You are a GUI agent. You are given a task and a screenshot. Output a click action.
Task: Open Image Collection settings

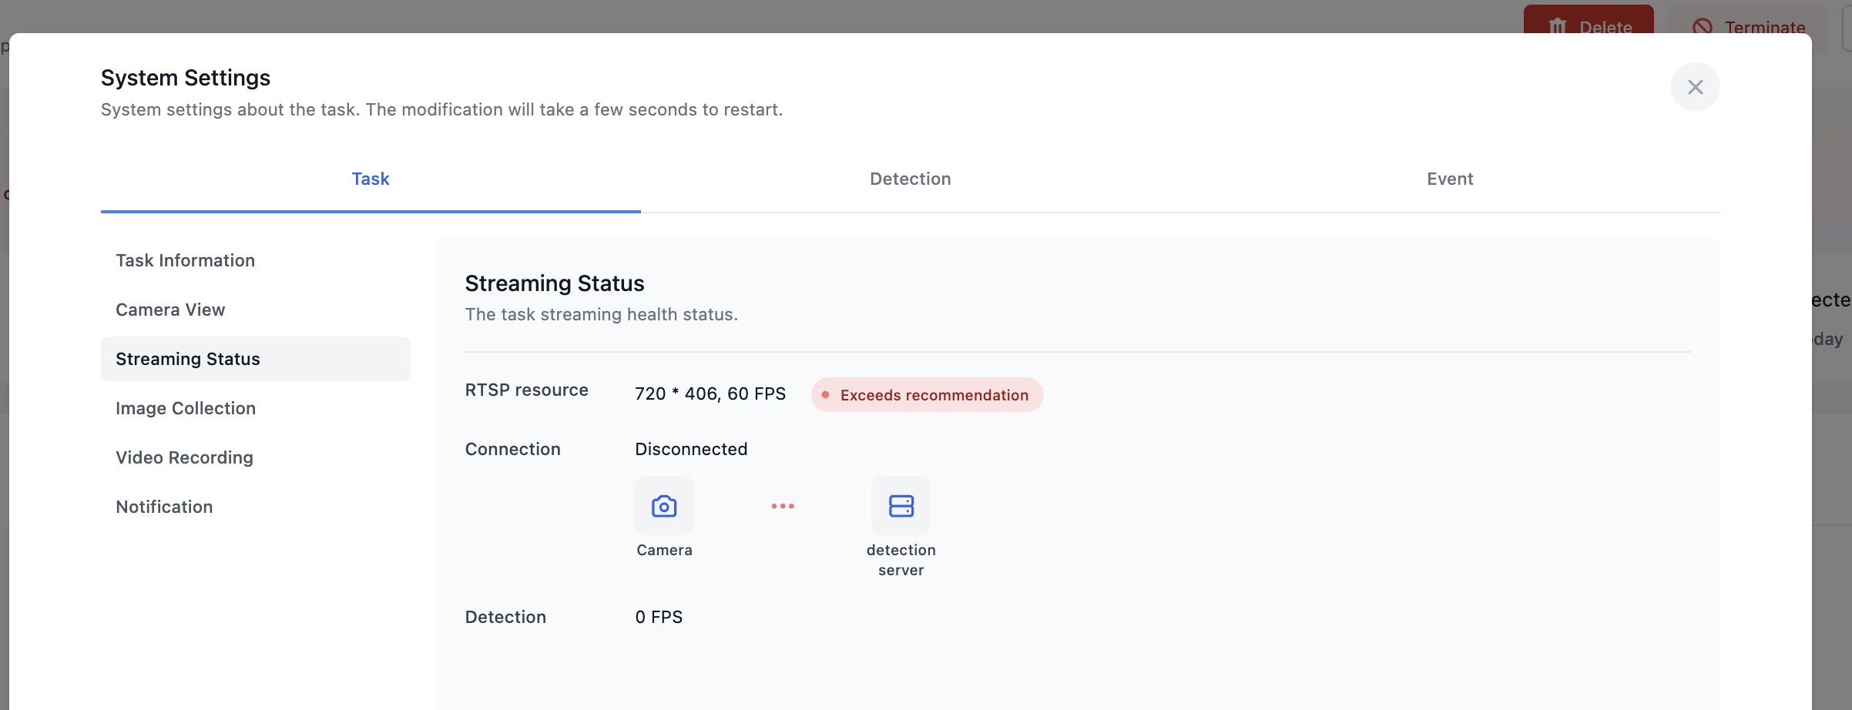[186, 408]
